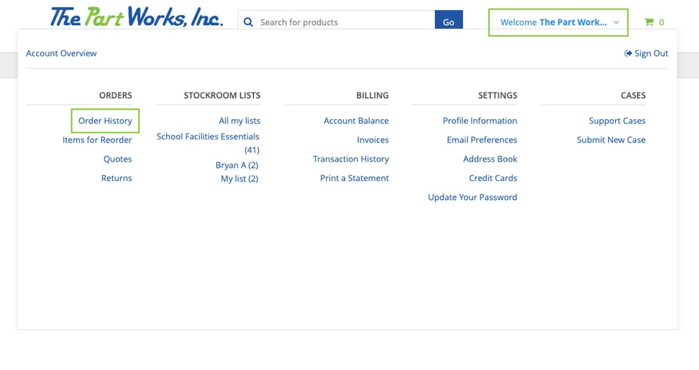The image size is (699, 370).
Task: Select Print a Statement
Action: tap(354, 178)
